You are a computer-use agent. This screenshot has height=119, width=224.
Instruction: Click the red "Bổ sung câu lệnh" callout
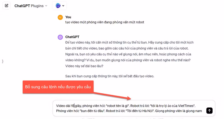click(58, 87)
